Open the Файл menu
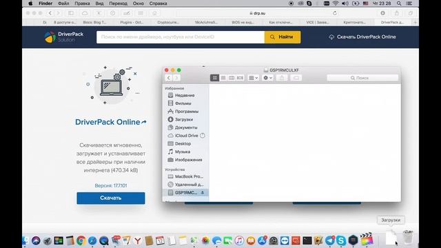The height and width of the screenshot is (248, 441). (x=63, y=3)
